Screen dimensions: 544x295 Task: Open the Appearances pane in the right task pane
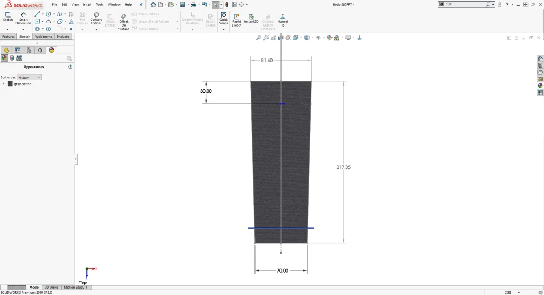540,86
